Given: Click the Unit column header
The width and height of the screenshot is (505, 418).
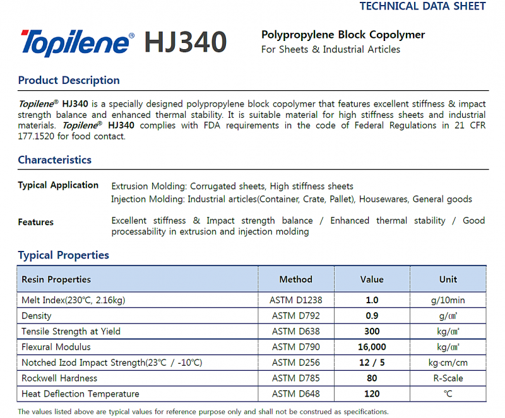Looking at the screenshot, I should pos(448,279).
